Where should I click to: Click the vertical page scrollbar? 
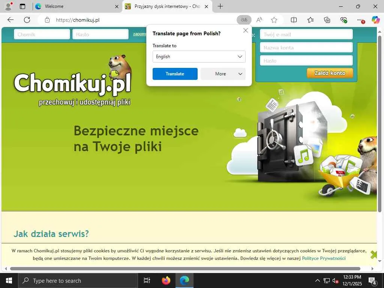click(379, 124)
